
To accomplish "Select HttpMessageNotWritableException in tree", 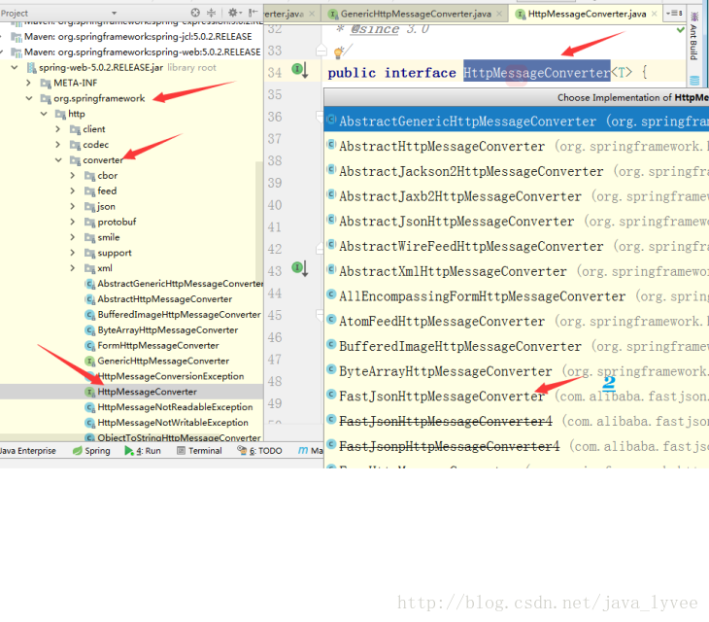I will (x=173, y=423).
